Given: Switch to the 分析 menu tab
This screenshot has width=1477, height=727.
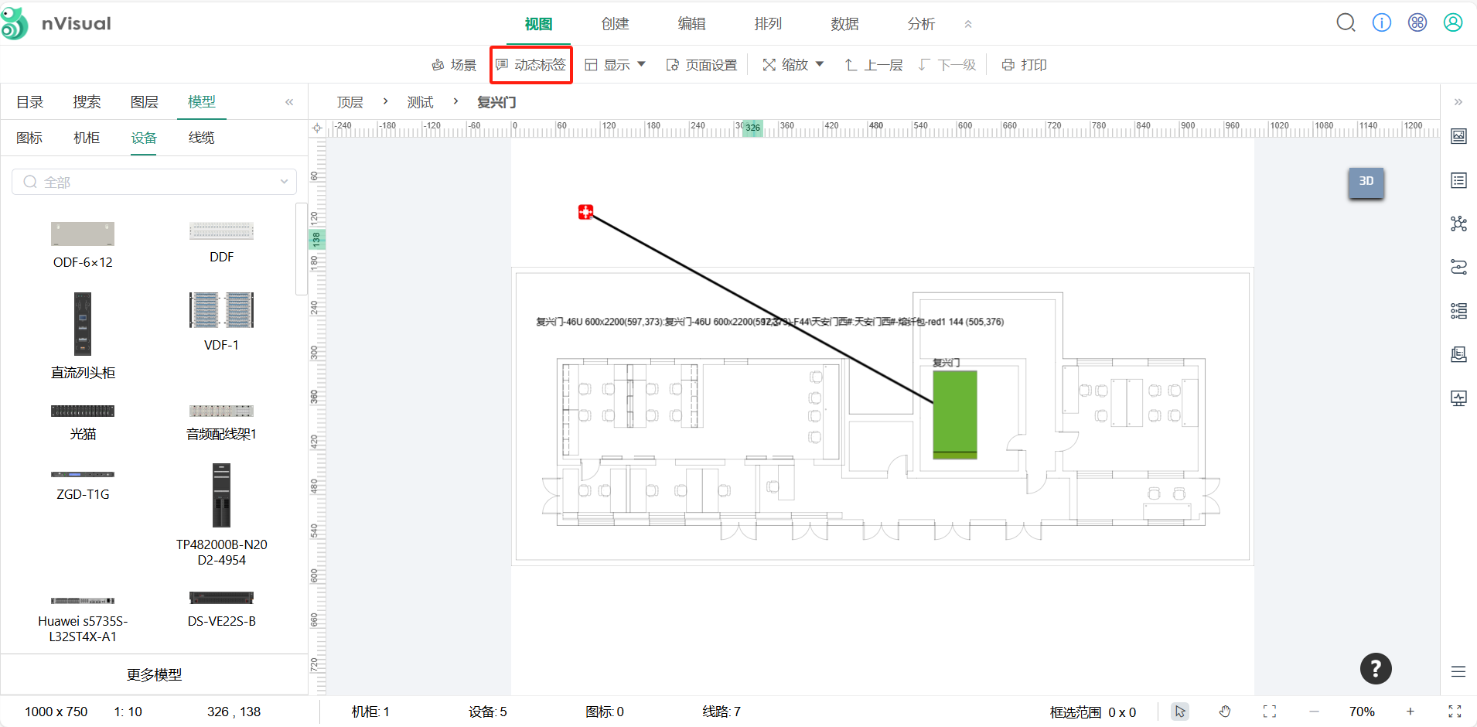Looking at the screenshot, I should point(921,24).
